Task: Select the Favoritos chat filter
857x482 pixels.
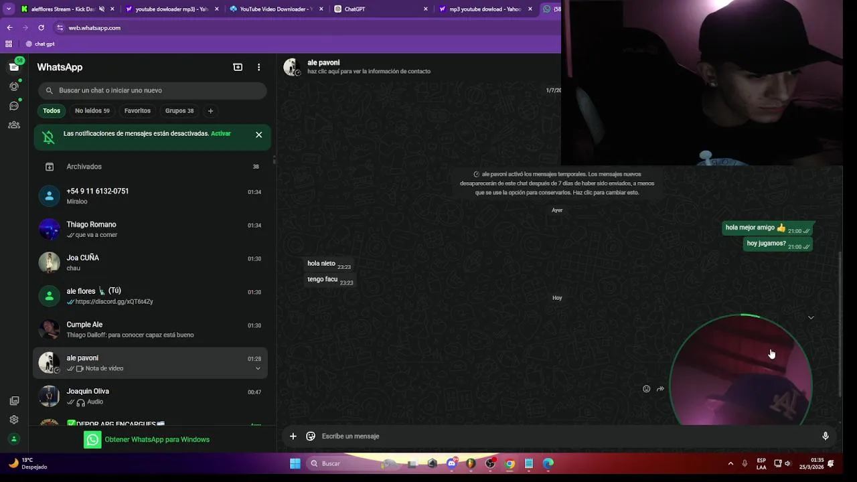Action: (x=137, y=110)
